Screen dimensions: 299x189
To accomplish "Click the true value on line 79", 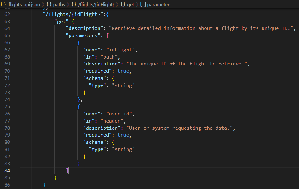I will click(x=123, y=135).
